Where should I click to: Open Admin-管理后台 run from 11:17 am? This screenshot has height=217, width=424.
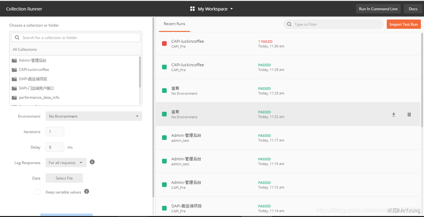click(x=288, y=138)
